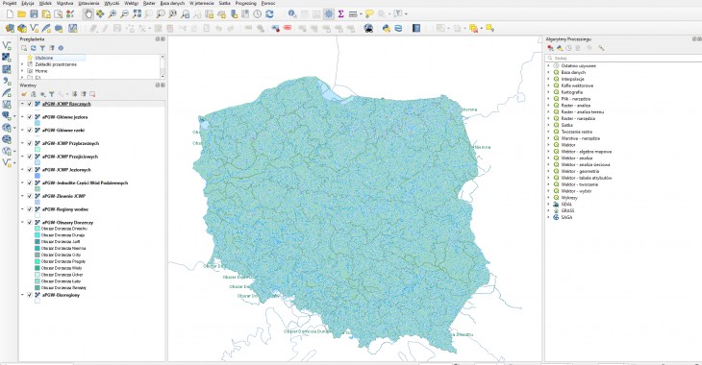Click color swatch for Obszar Dorzecza Dunaju
702x365 pixels.
click(38, 235)
